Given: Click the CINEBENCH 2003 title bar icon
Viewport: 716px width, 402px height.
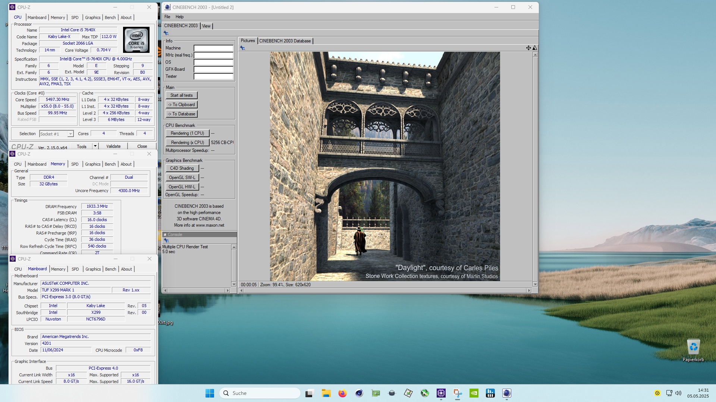Looking at the screenshot, I should pyautogui.click(x=167, y=7).
